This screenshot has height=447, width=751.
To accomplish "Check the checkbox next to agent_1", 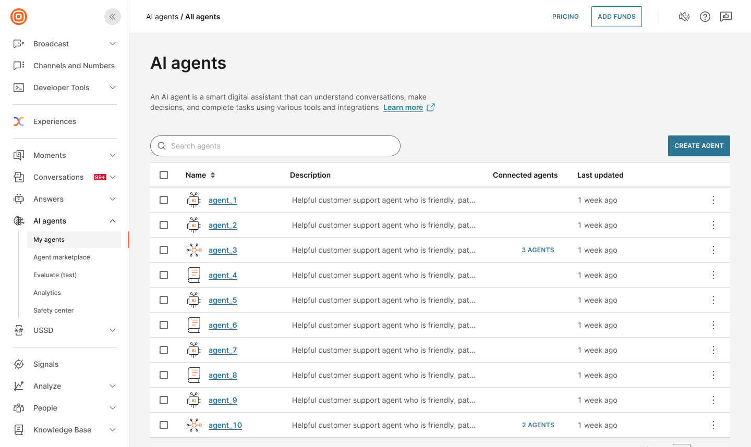I will [164, 200].
